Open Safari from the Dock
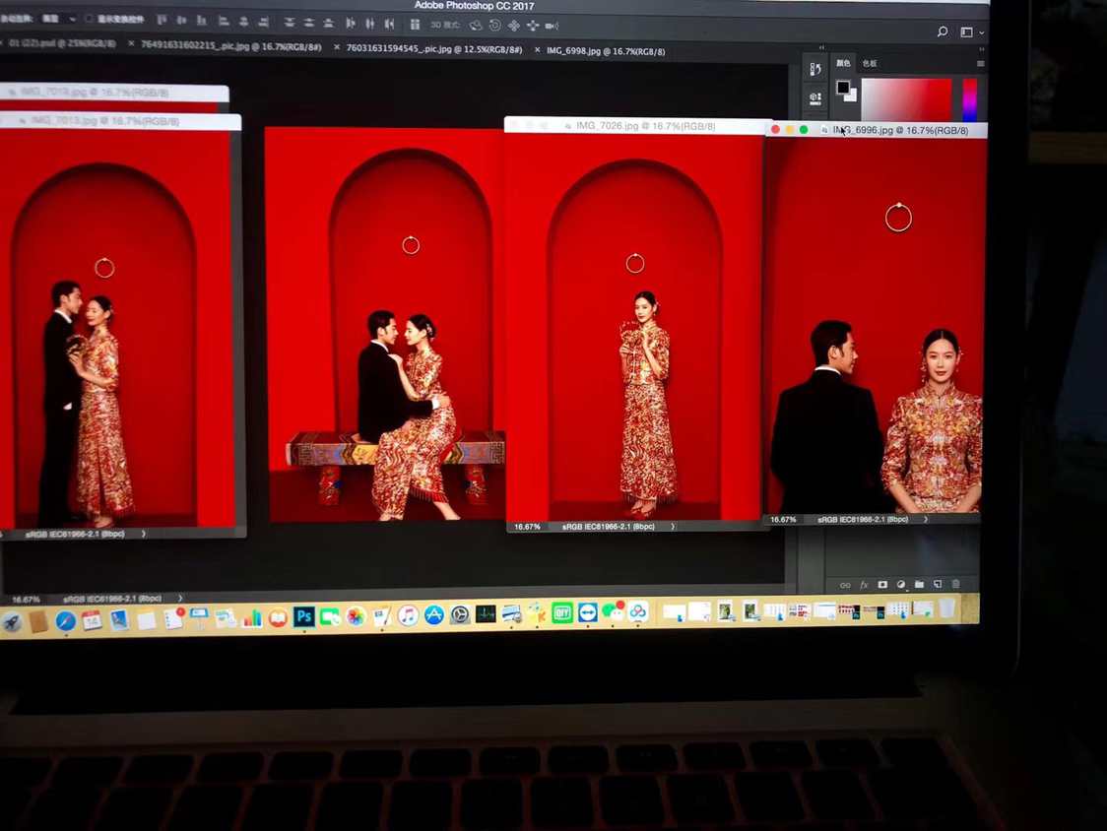Screen dimensions: 1107x831 66,621
